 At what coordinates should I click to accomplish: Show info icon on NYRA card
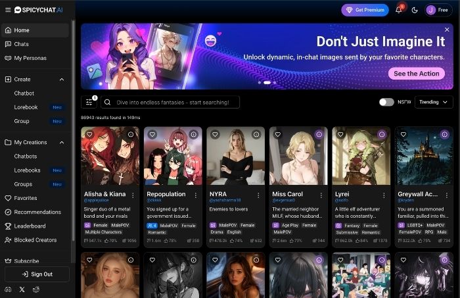pyautogui.click(x=256, y=134)
